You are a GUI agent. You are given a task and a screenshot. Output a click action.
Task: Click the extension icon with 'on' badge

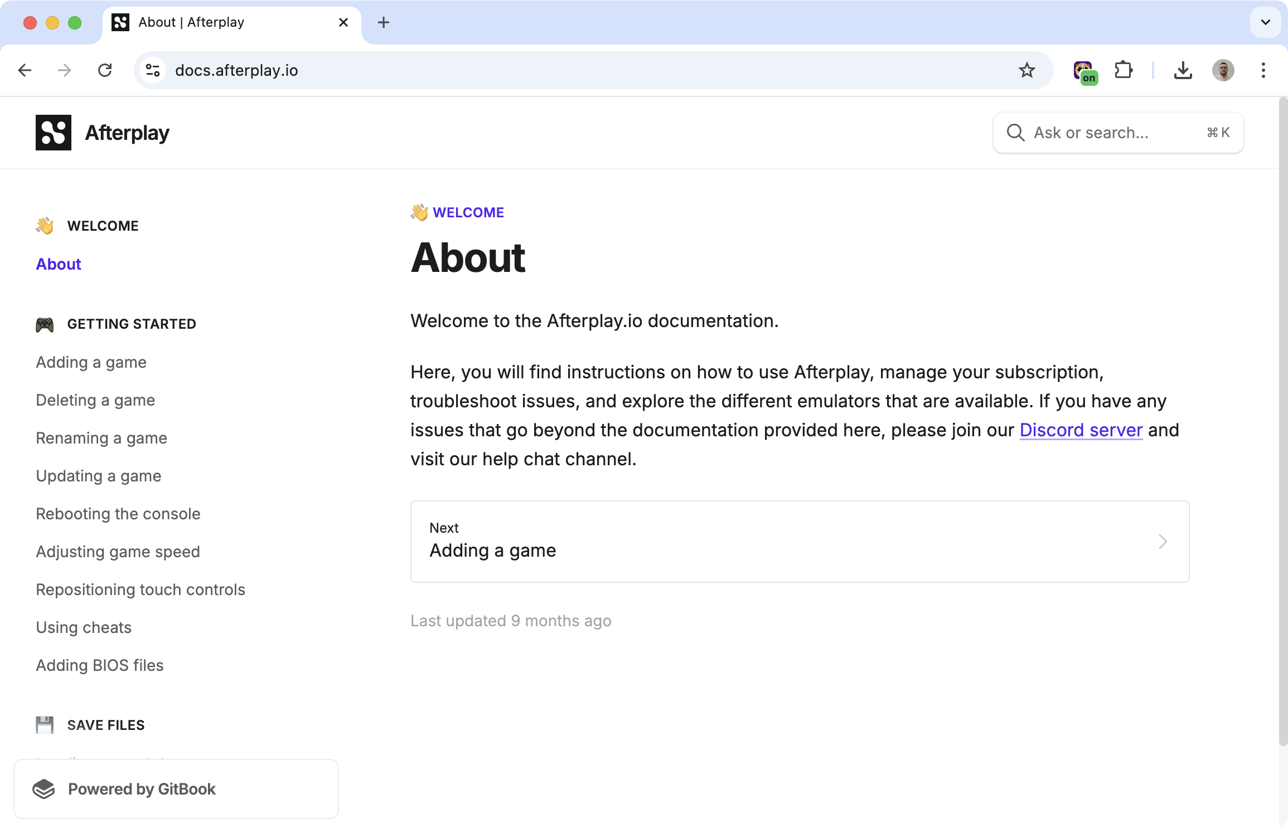[x=1084, y=72]
